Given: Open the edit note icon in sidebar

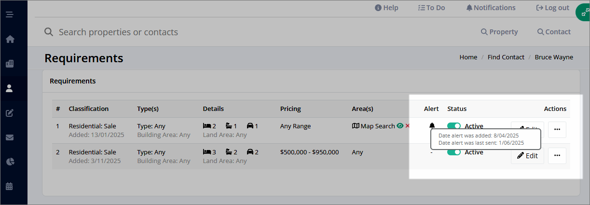Looking at the screenshot, I should click(9, 113).
